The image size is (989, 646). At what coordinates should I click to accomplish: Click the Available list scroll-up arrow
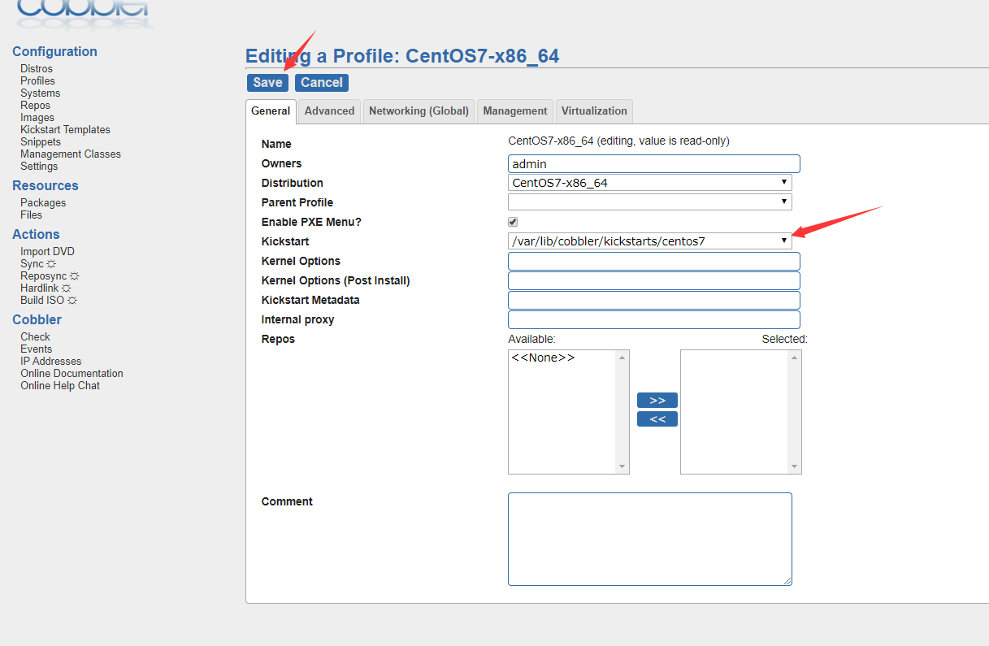622,357
